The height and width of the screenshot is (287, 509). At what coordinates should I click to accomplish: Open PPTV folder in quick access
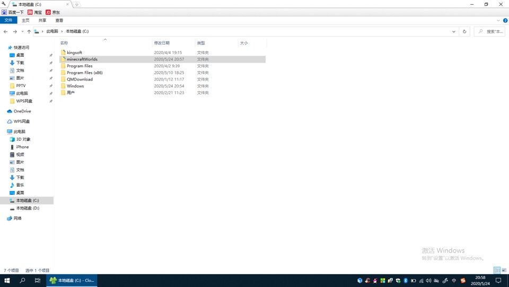point(21,86)
